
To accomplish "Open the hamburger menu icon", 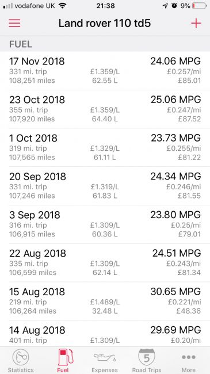I will point(14,24).
